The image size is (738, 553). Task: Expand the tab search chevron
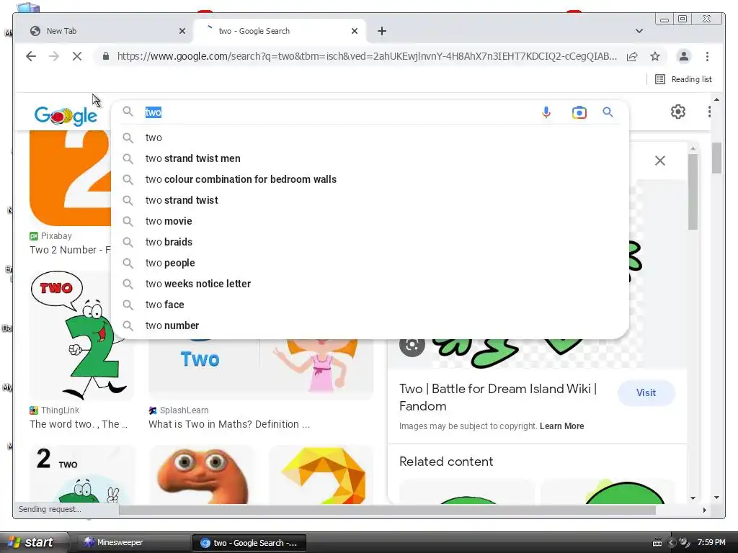tap(639, 31)
